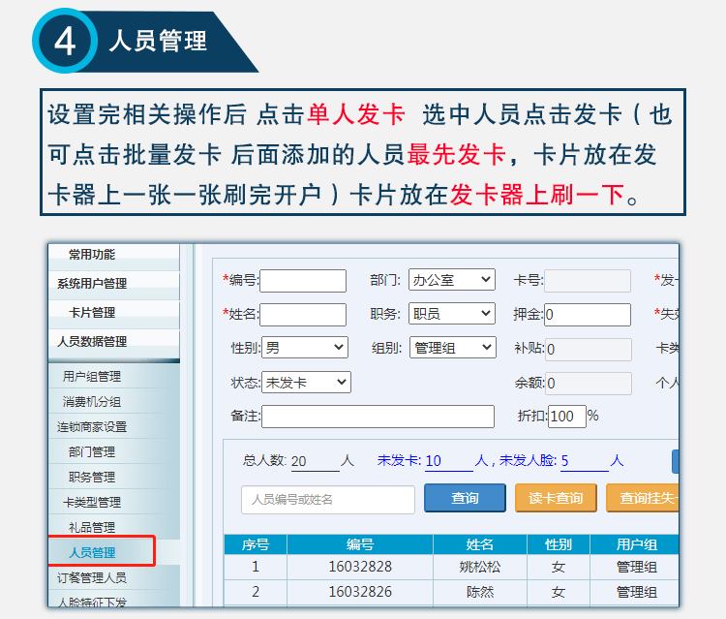Click the 折扣 field showing 100

pyautogui.click(x=566, y=417)
